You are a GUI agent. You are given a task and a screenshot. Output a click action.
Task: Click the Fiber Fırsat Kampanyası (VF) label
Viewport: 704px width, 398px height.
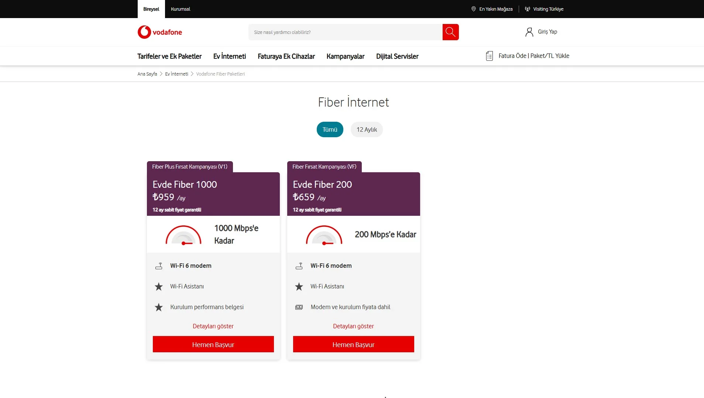pyautogui.click(x=324, y=167)
